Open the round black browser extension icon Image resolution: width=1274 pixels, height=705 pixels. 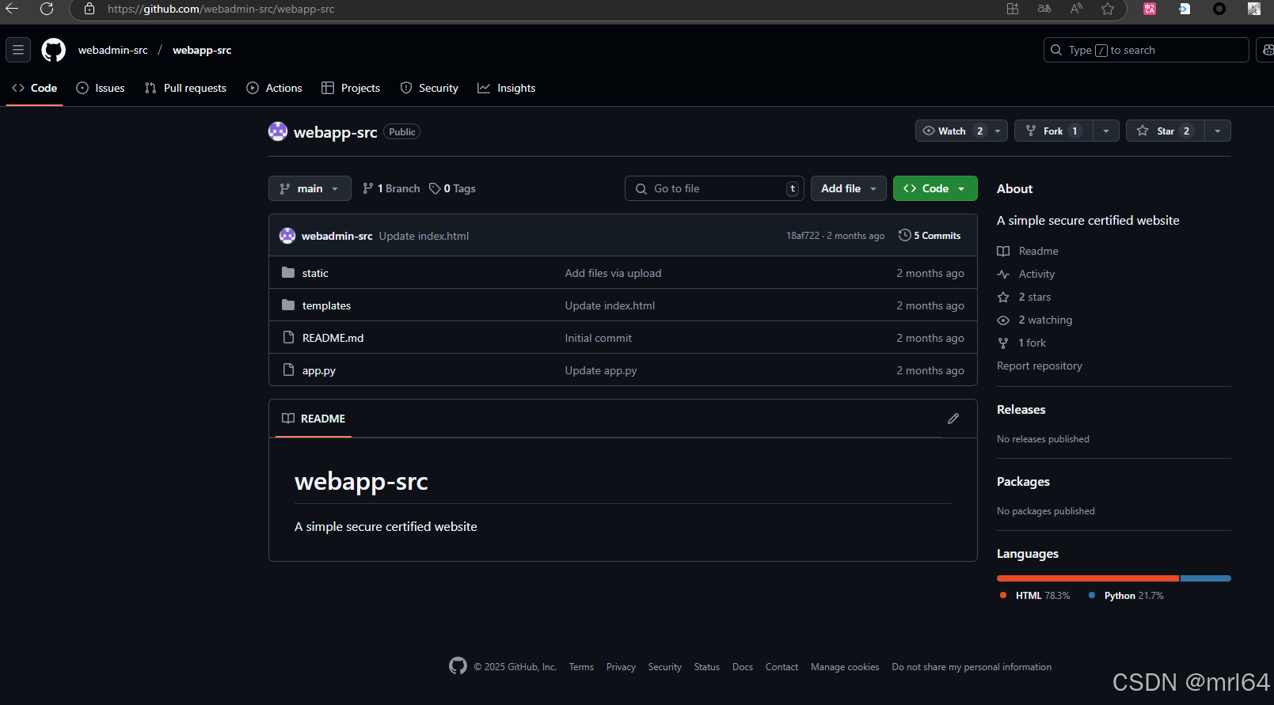1219,9
